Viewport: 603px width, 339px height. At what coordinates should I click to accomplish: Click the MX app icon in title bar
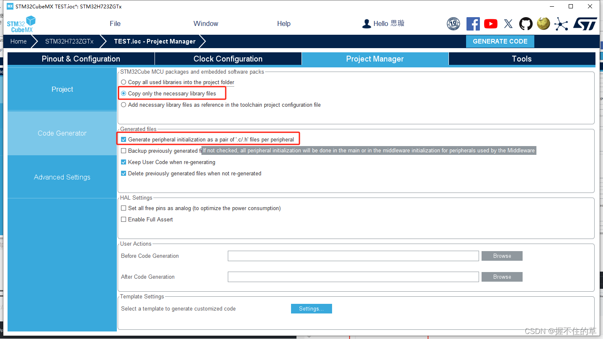[10, 6]
